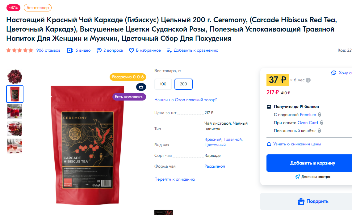Click the Рассыпной tea form link
Image resolution: width=352 pixels, height=215 pixels.
point(215,166)
